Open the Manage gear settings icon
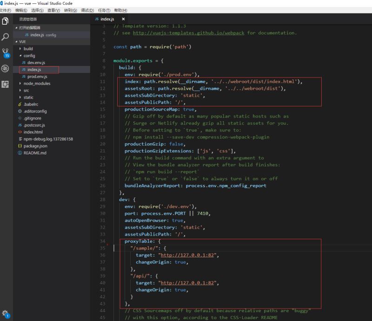Image resolution: width=372 pixels, height=321 pixels. point(5,314)
